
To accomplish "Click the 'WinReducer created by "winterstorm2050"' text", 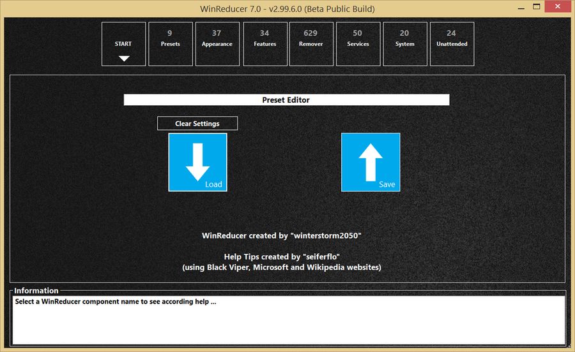I will [282, 236].
